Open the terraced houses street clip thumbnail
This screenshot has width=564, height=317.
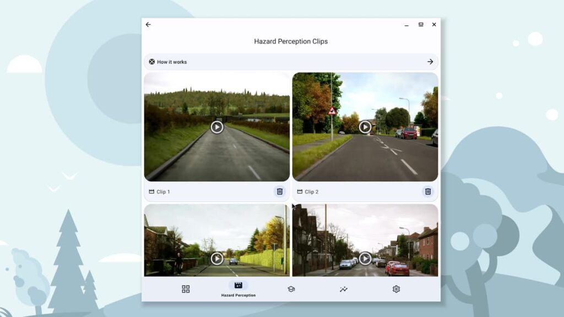tap(365, 258)
